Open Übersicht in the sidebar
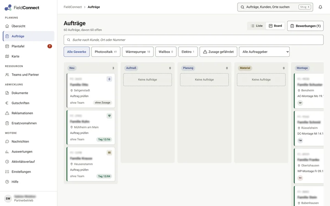This screenshot has width=330, height=206. point(29,26)
